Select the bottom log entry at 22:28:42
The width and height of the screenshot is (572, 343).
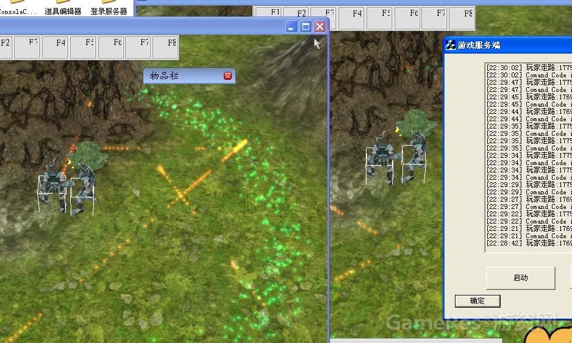(528, 243)
